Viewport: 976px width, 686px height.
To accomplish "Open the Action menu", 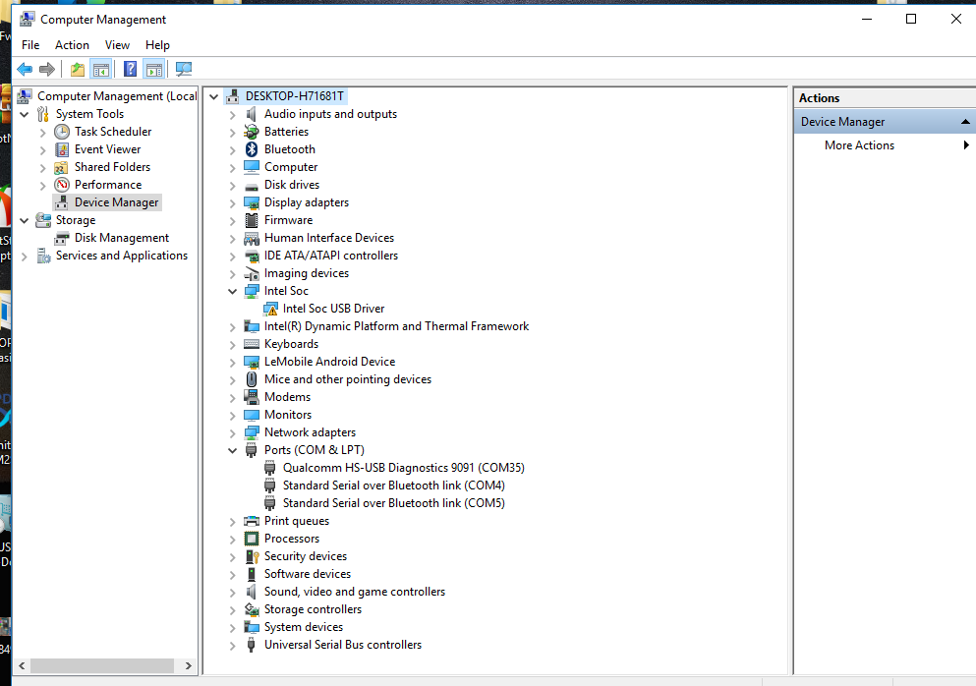I will pyautogui.click(x=72, y=45).
